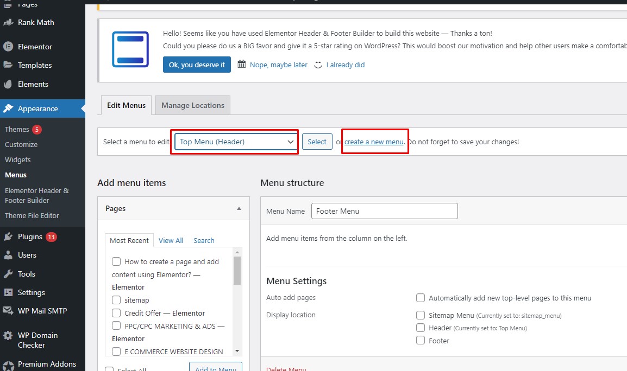Click the Tools wrench icon
The image size is (627, 371).
8,274
